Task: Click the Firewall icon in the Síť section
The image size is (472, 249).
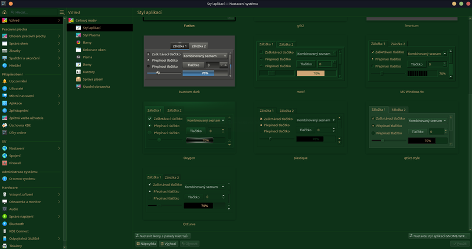Action: 5,162
